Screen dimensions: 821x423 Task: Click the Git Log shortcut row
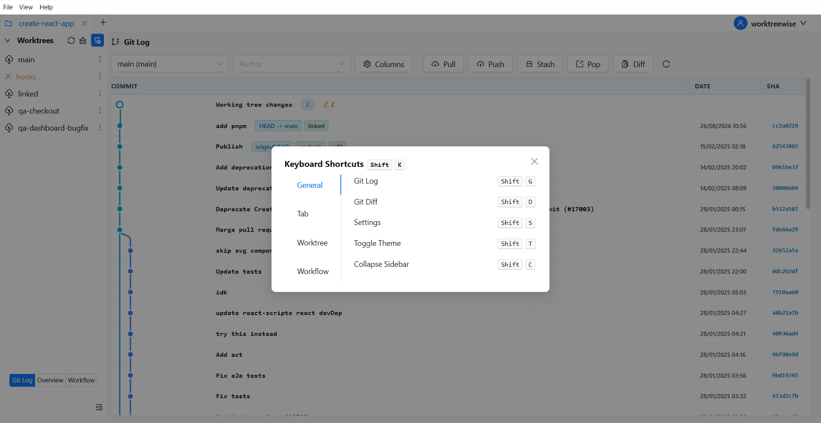[x=445, y=181]
